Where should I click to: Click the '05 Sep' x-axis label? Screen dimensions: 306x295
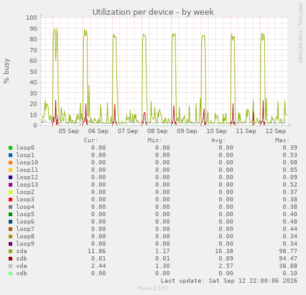pyautogui.click(x=69, y=131)
